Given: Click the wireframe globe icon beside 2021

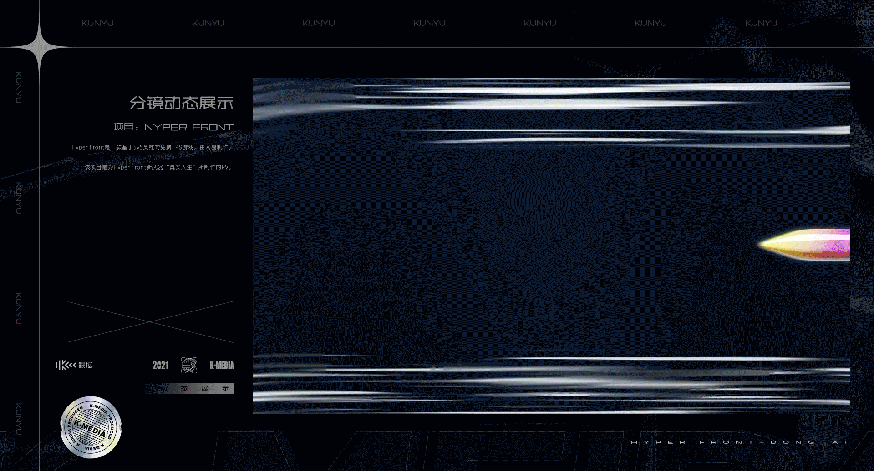Looking at the screenshot, I should point(189,365).
